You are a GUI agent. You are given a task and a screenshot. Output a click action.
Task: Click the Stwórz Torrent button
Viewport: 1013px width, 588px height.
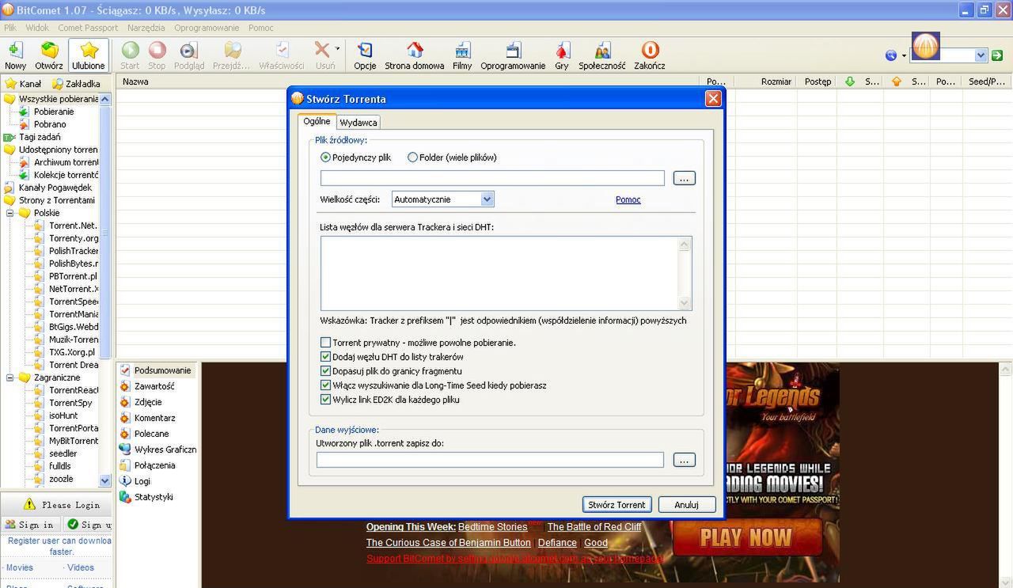pos(617,504)
